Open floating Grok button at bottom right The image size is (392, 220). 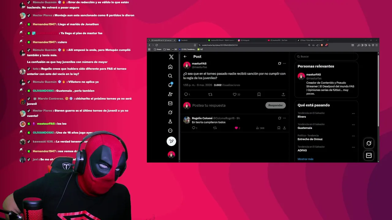pos(369,143)
